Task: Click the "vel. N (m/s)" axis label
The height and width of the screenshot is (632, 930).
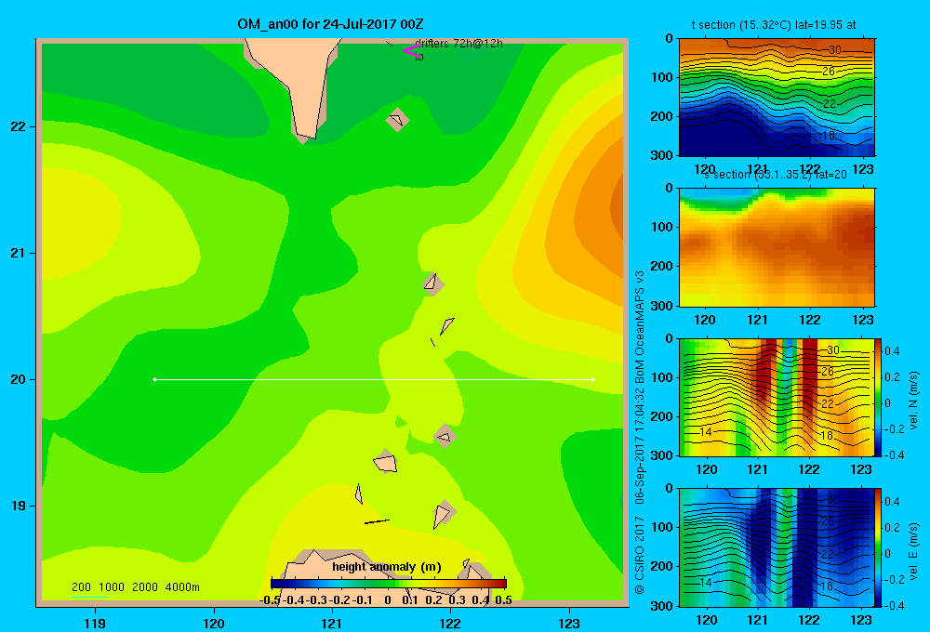Action: (913, 401)
